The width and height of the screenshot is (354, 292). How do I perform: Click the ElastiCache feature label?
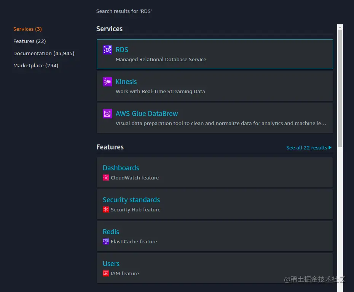[134, 241]
